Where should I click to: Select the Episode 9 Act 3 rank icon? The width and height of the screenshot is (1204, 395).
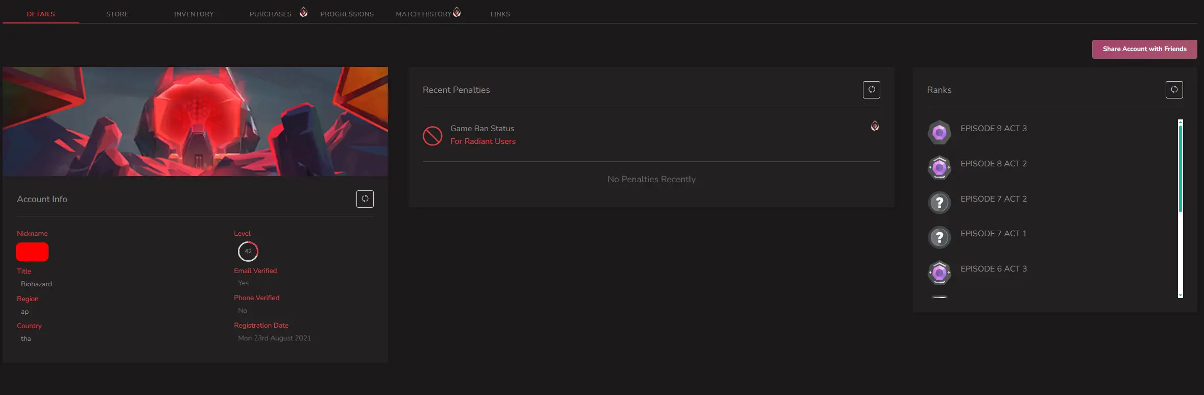tap(939, 133)
